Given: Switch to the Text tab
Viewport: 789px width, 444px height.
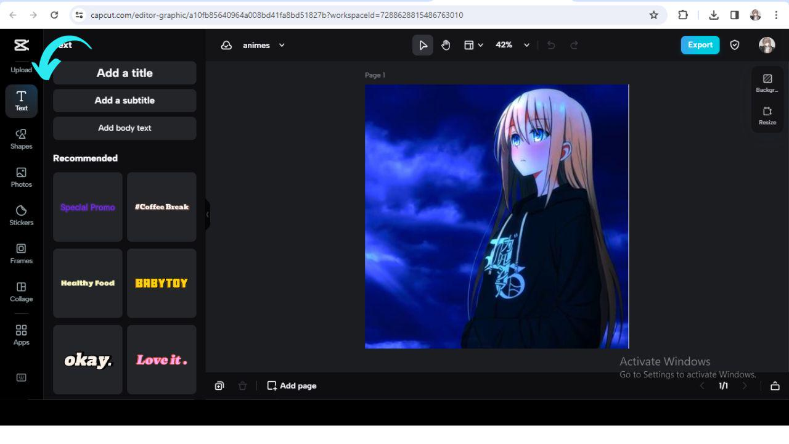Looking at the screenshot, I should click(x=22, y=101).
